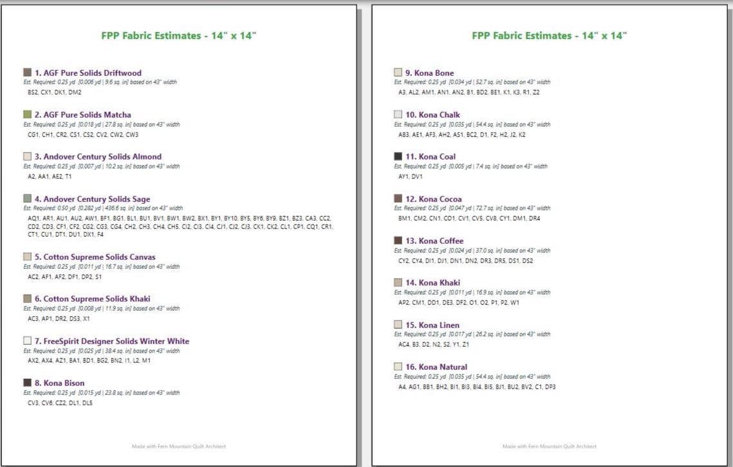Click the FreeSpirit Winter White swatch
The image size is (733, 467).
pos(27,340)
